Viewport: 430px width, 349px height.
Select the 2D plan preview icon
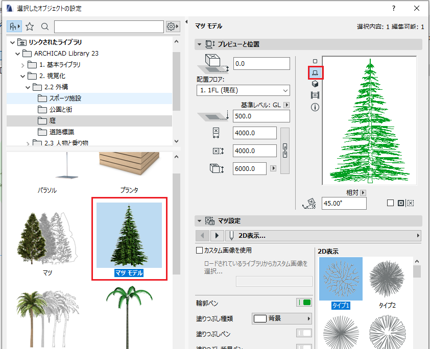pos(315,61)
